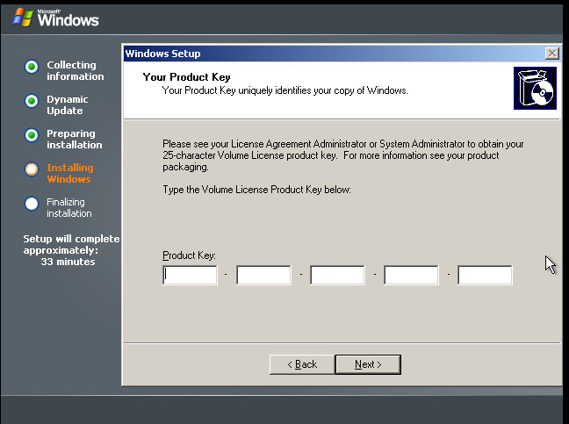Click the software box and CD icon
This screenshot has width=569, height=424.
click(535, 88)
